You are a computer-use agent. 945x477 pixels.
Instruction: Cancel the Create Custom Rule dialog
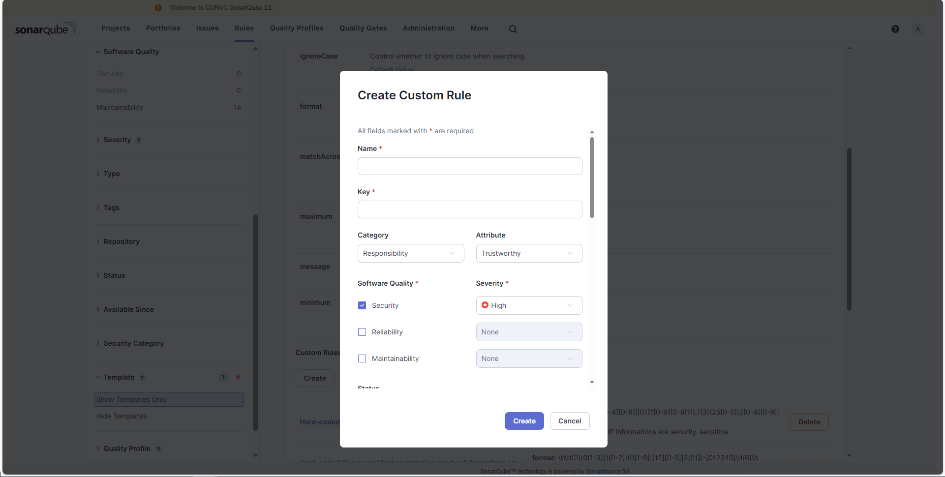point(569,421)
